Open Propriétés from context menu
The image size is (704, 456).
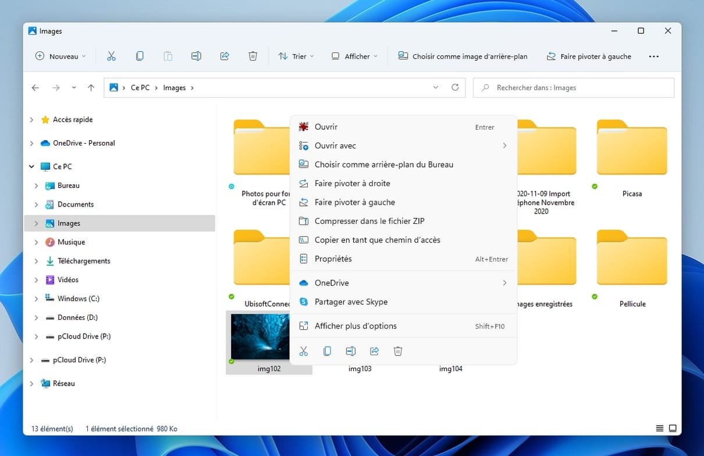click(403, 259)
